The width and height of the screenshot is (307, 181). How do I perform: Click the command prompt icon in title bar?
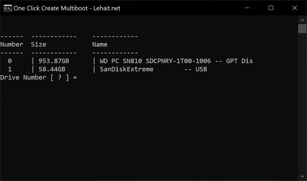tap(8, 8)
